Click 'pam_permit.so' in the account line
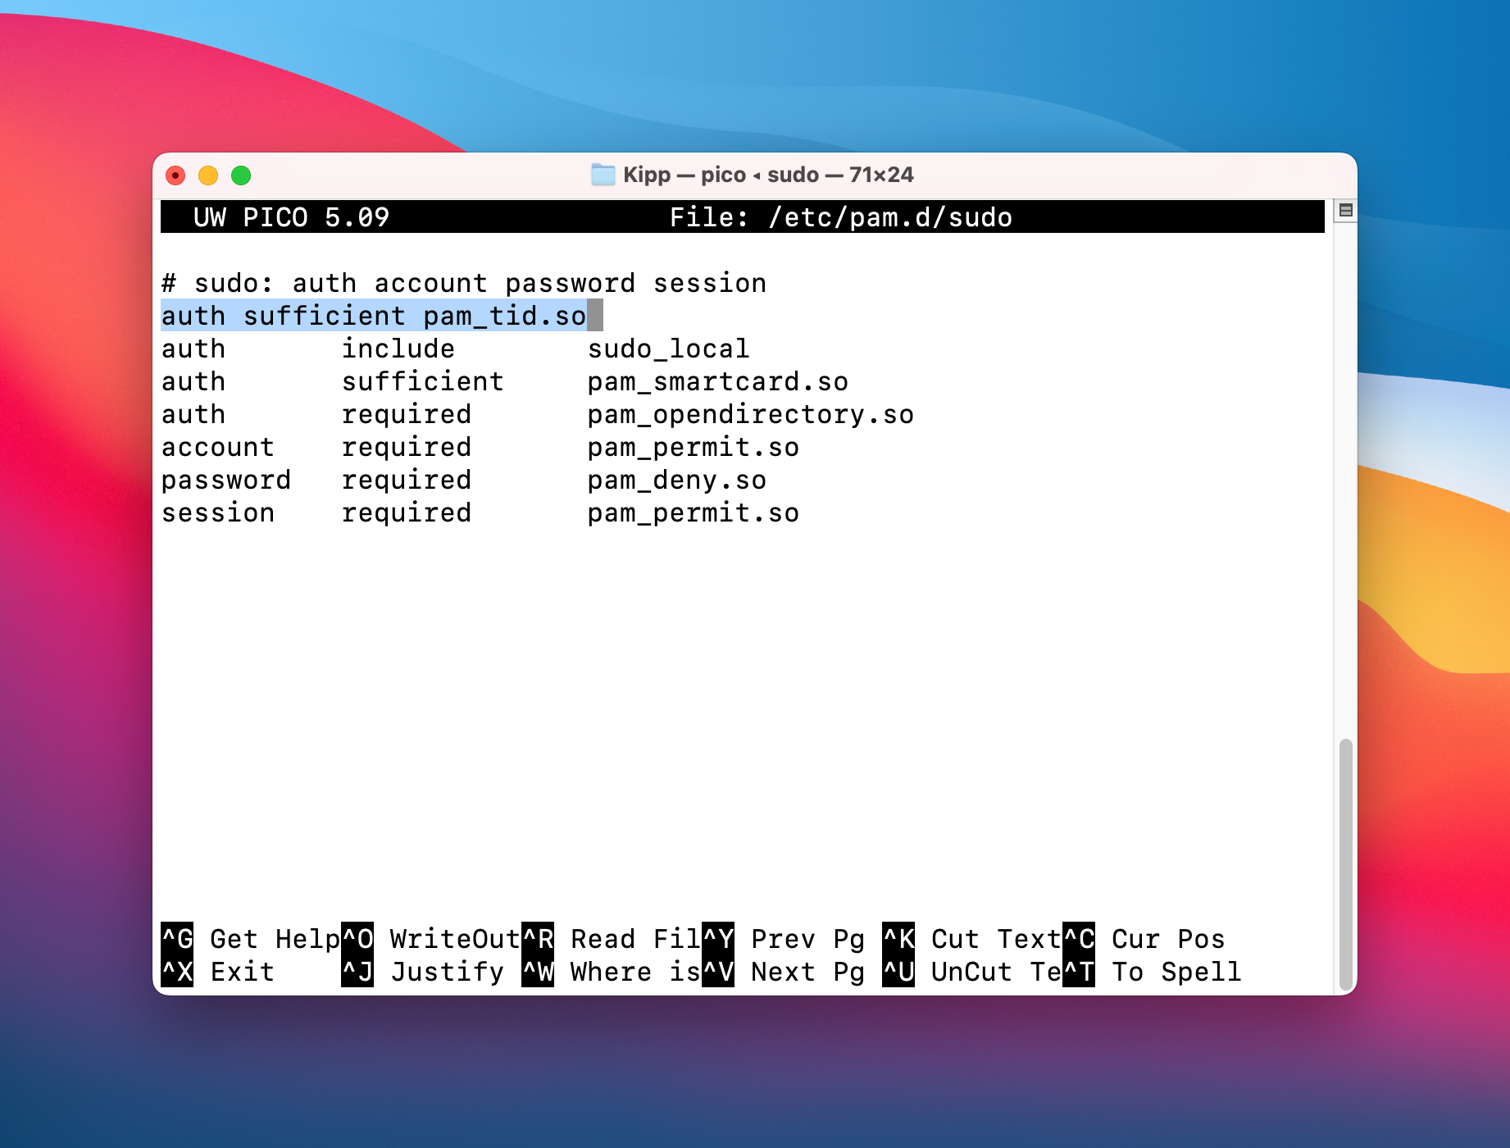 pos(694,447)
